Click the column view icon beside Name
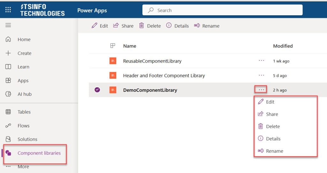The image size is (327, 173). 113,46
